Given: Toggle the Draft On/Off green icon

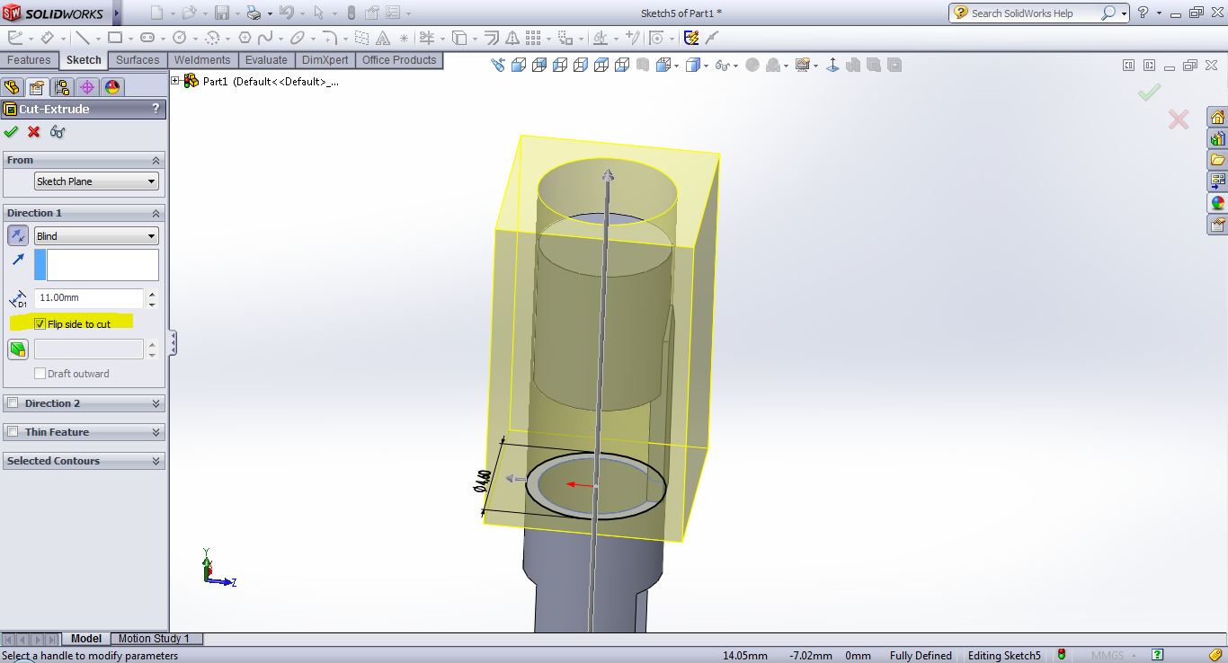Looking at the screenshot, I should [x=18, y=349].
